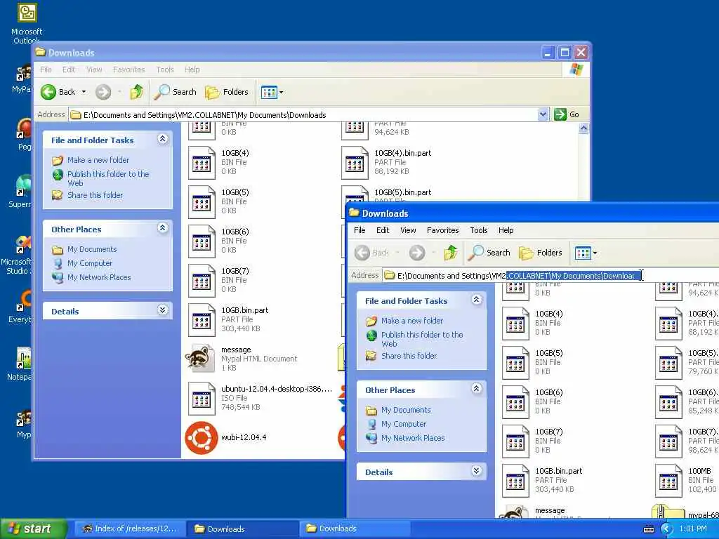Collapse Other Places panel in front window

tap(477, 389)
